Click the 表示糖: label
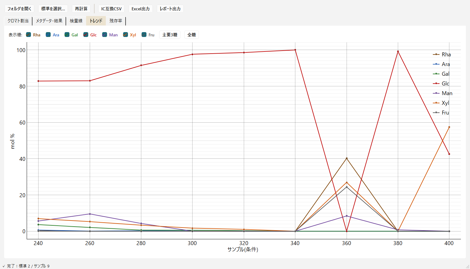 pyautogui.click(x=15, y=35)
